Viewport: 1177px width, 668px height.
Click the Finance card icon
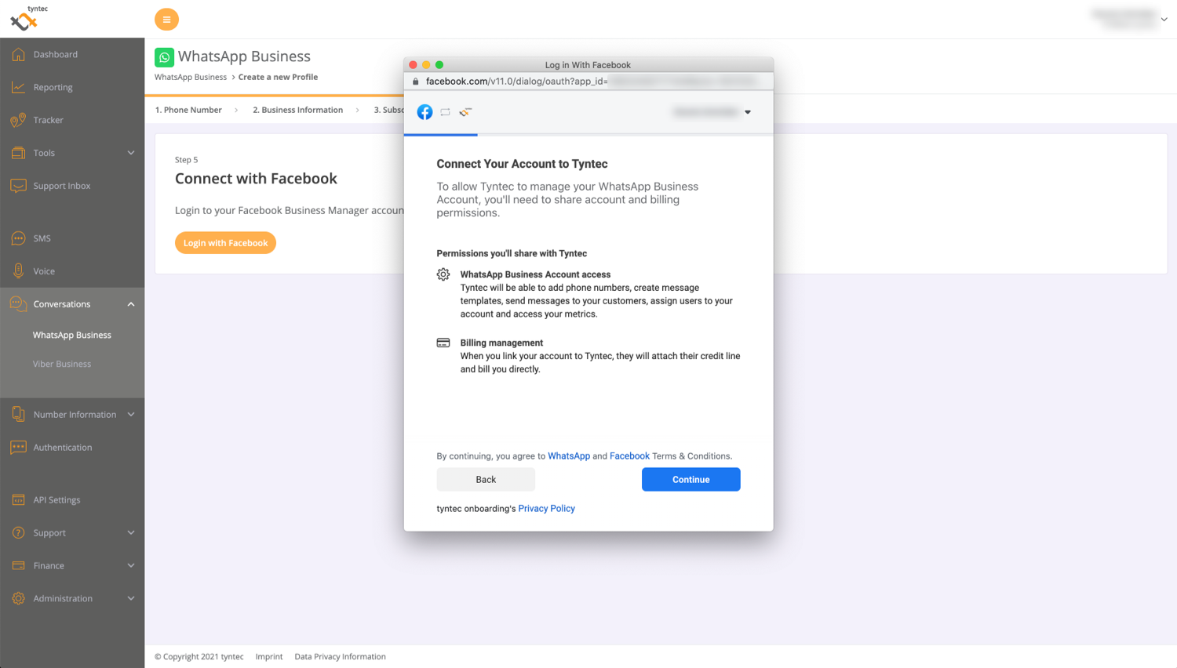18,565
